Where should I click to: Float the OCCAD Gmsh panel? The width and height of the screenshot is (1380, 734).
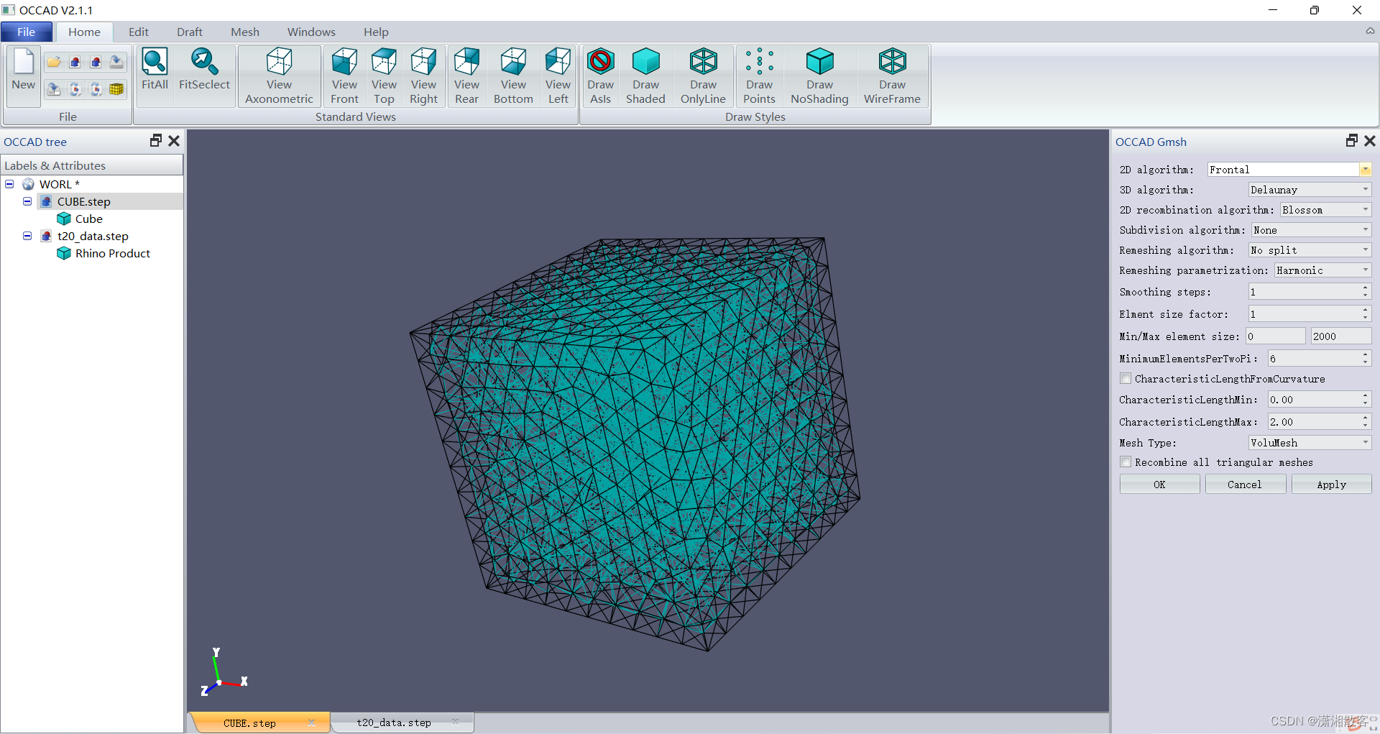pyautogui.click(x=1351, y=141)
